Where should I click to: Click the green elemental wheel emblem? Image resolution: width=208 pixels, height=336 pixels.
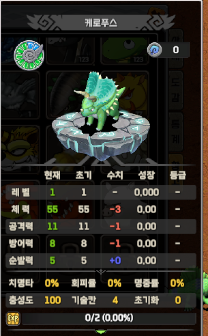point(29,55)
